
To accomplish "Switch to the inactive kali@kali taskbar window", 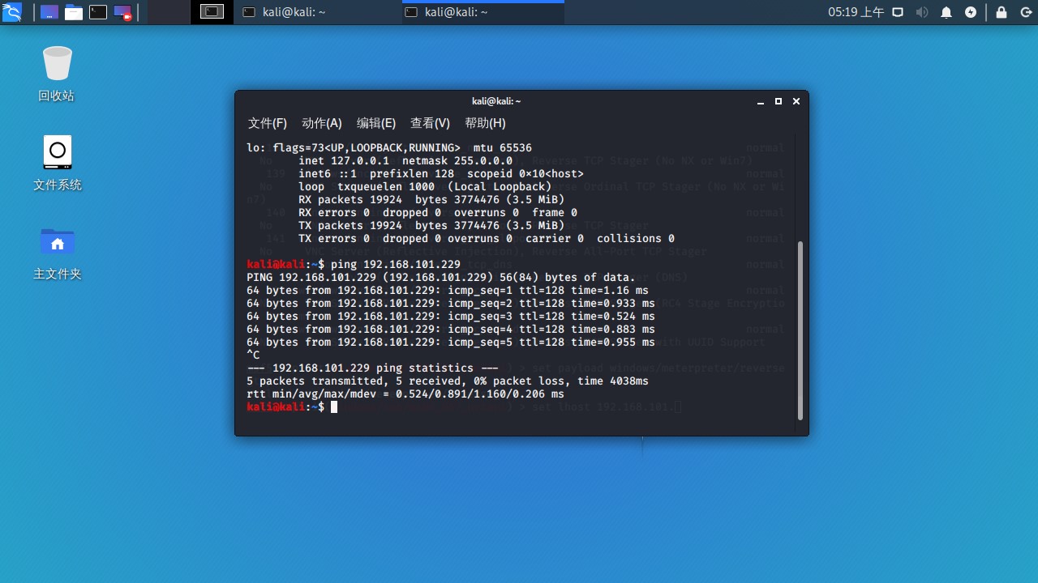I will [318, 12].
